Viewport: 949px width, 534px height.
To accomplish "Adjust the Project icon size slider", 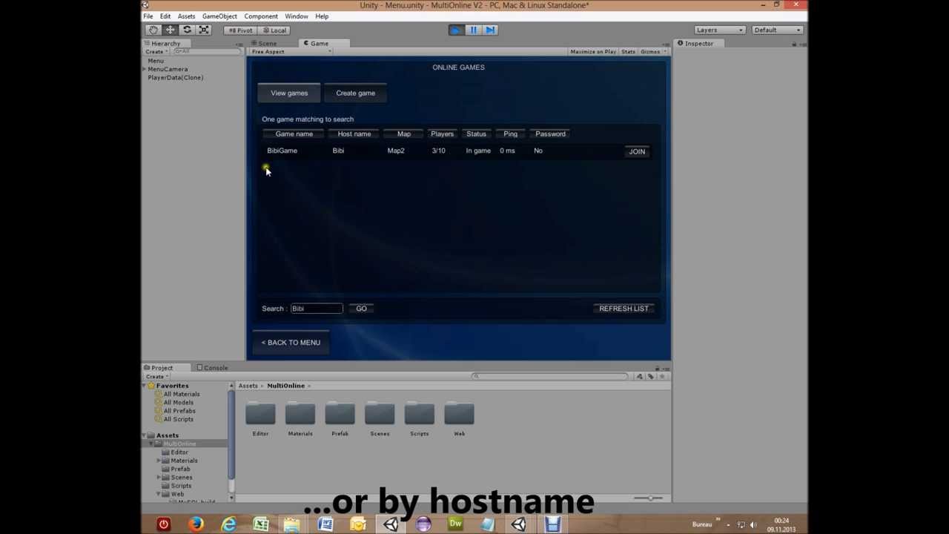I will pos(649,498).
